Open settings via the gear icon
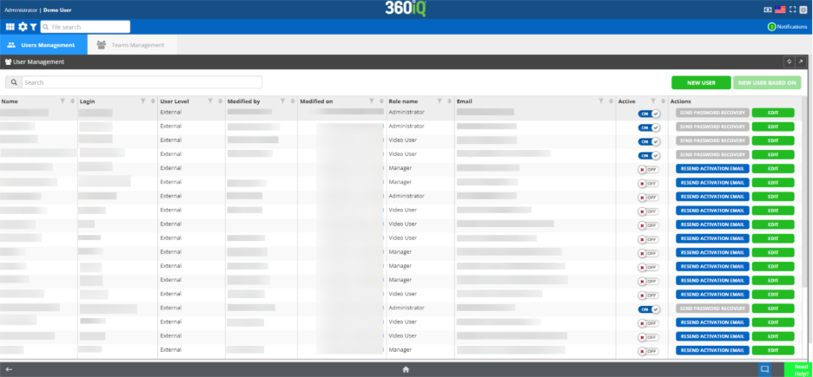This screenshot has height=377, width=813. pos(23,27)
